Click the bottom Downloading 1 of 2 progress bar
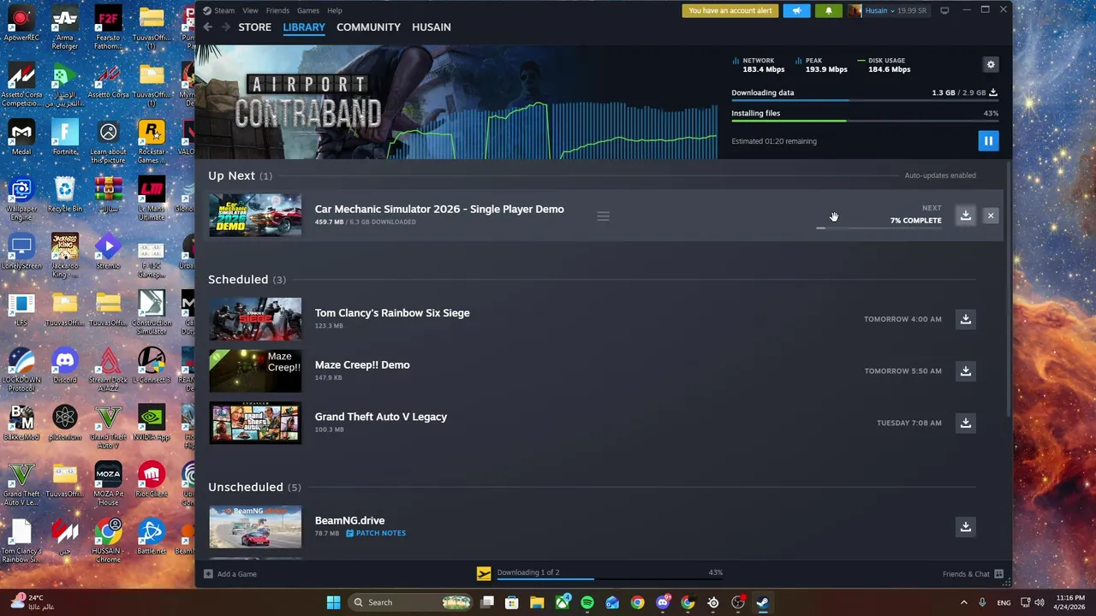 [x=610, y=578]
